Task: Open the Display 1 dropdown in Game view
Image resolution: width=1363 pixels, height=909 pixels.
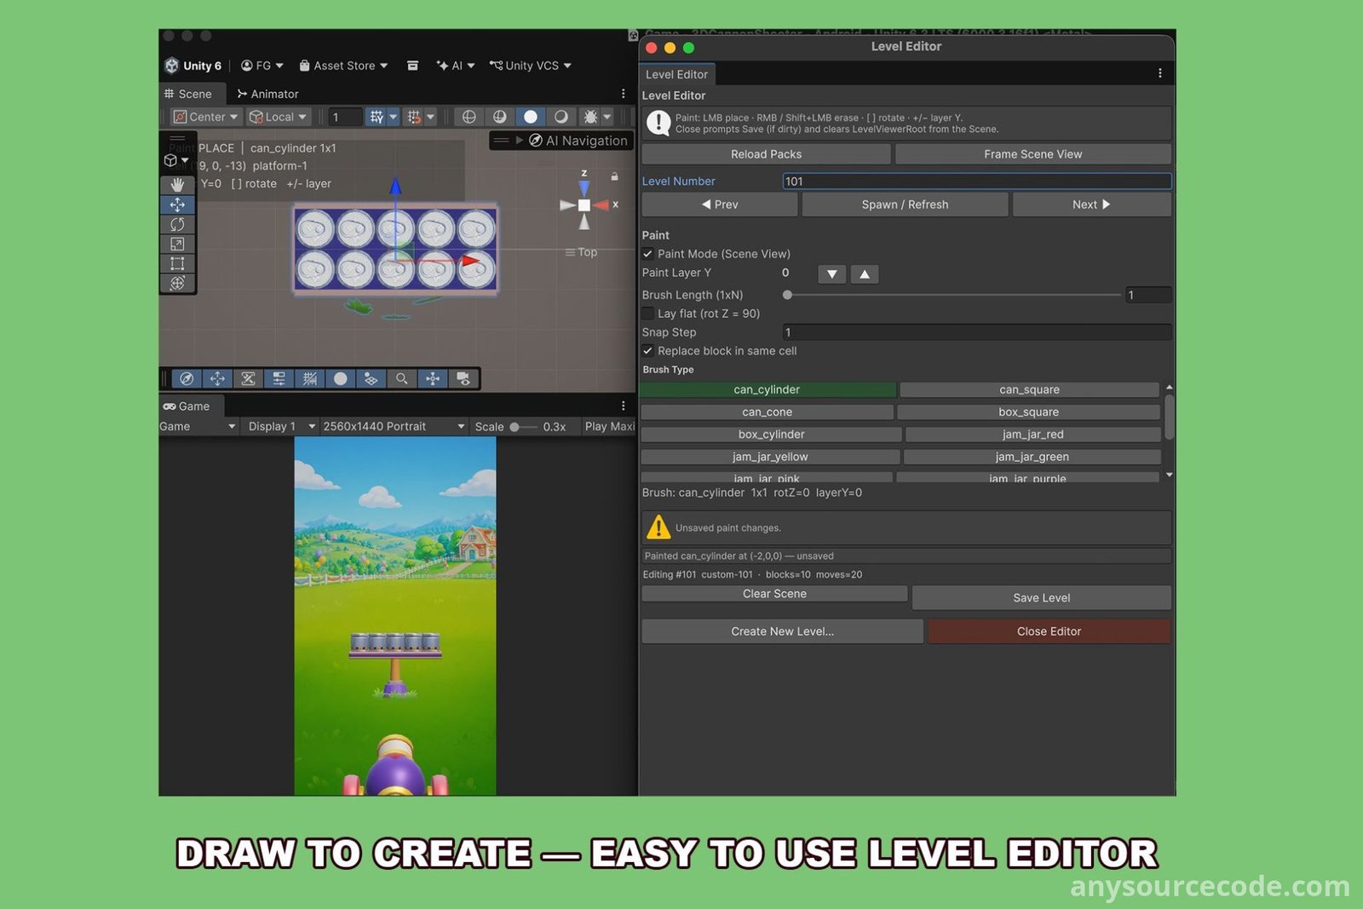Action: click(x=282, y=426)
